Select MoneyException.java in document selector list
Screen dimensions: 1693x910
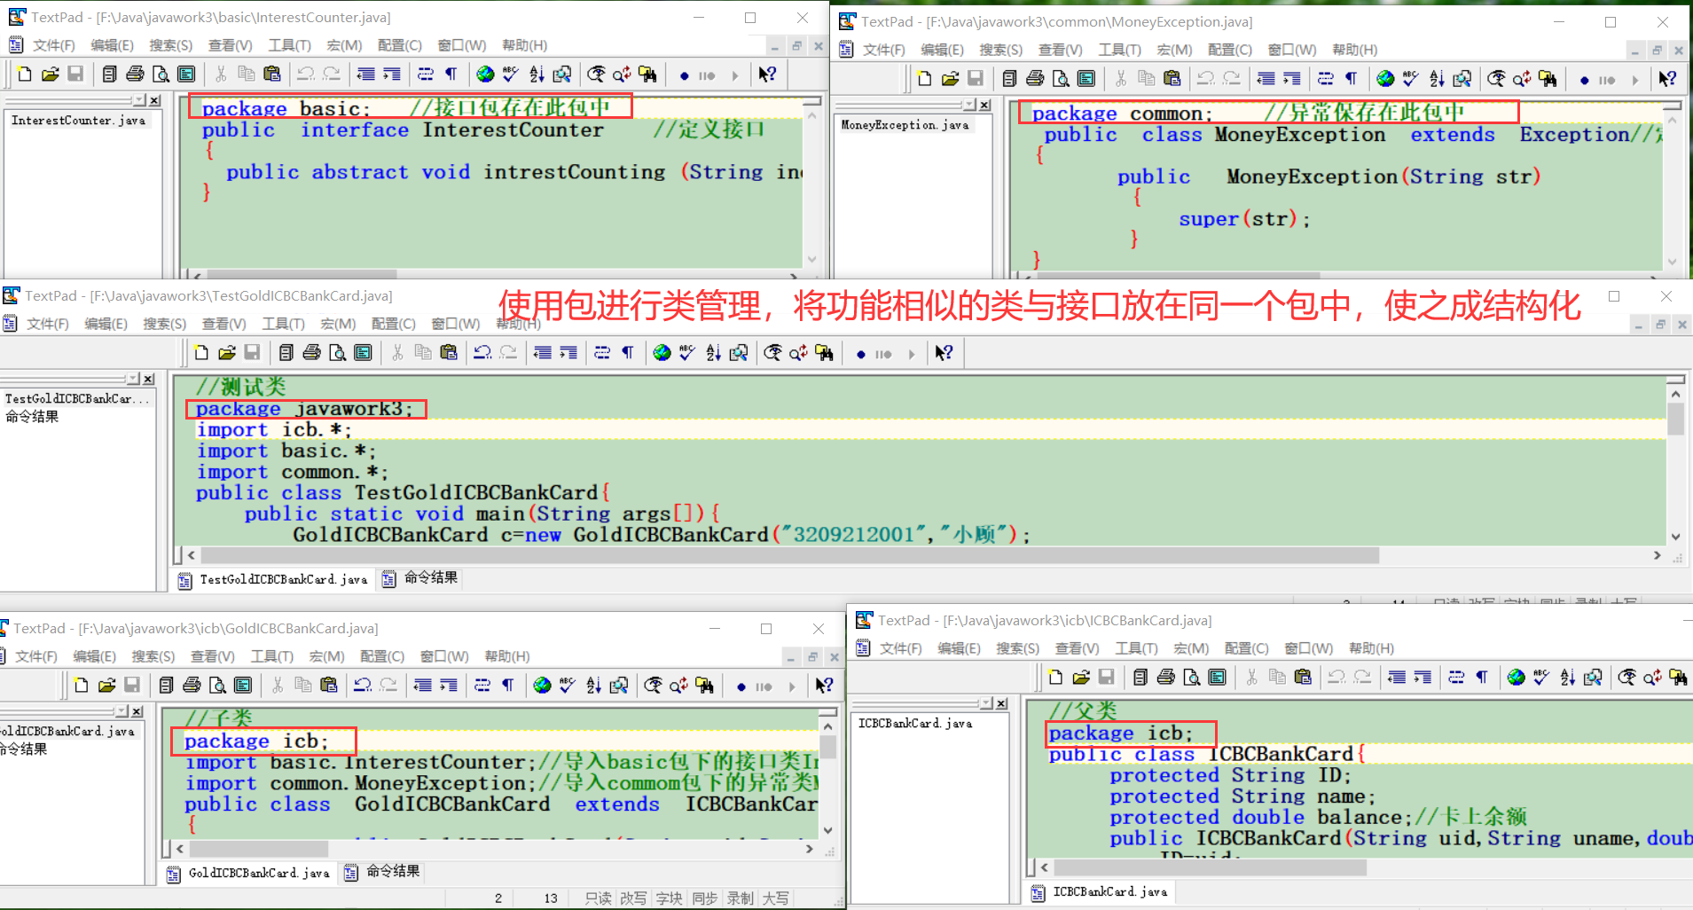[x=905, y=125]
